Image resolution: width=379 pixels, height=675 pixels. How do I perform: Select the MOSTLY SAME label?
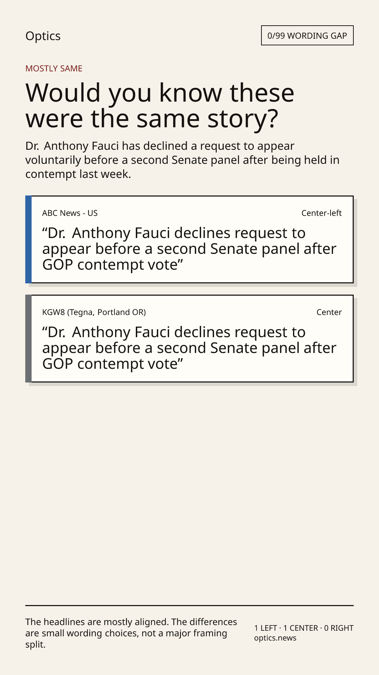54,69
